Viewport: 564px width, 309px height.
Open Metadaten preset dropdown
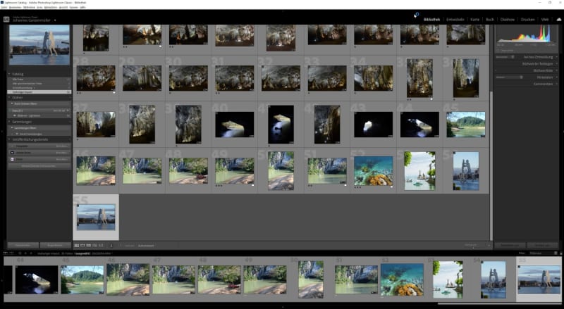[x=509, y=77]
